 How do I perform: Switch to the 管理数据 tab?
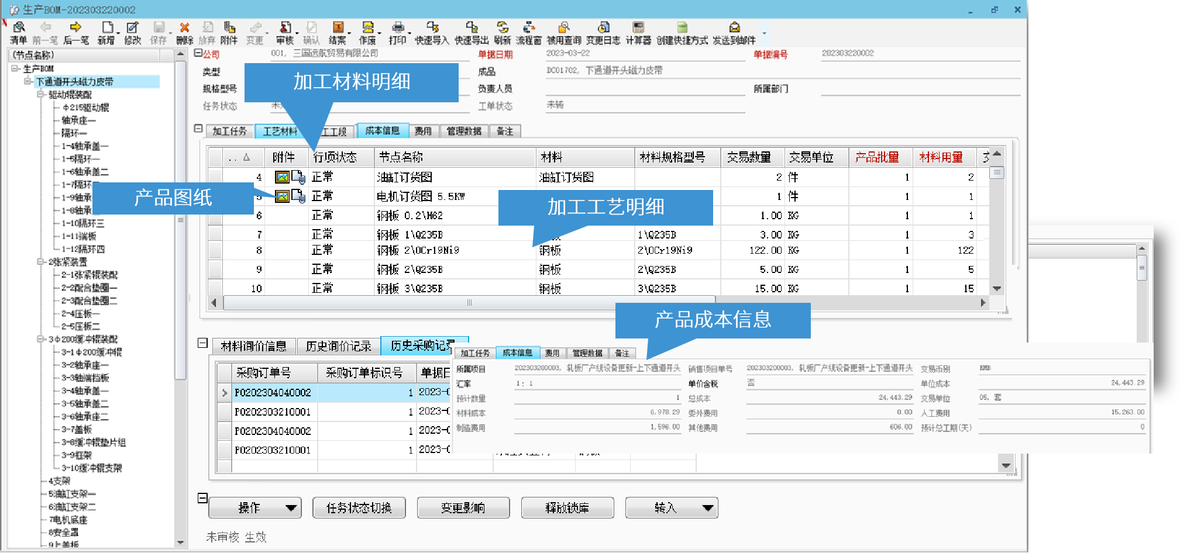[x=464, y=131]
